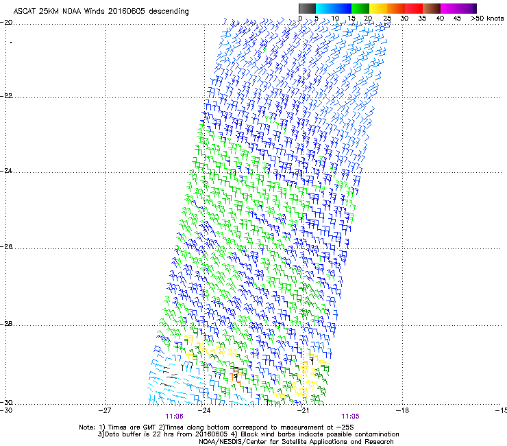Click the longitude label '-21'
This screenshot has width=507, height=446.
(x=303, y=411)
